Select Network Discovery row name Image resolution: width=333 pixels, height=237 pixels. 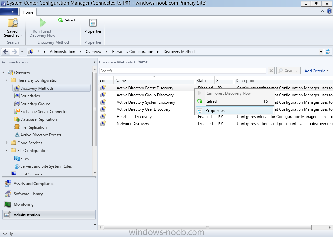coord(133,124)
